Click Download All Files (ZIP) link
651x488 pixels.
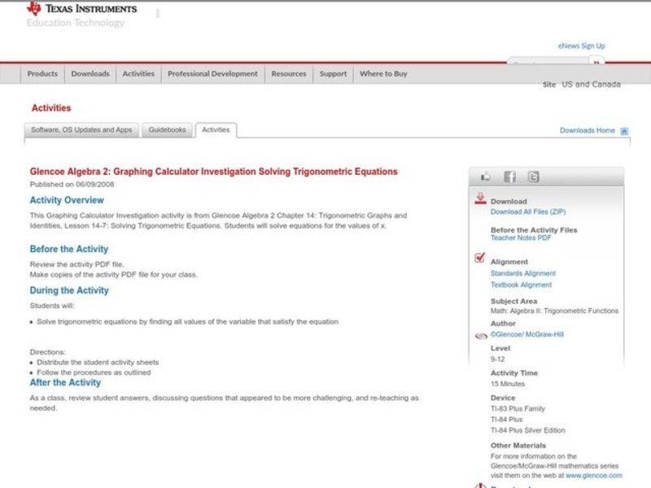coord(528,211)
